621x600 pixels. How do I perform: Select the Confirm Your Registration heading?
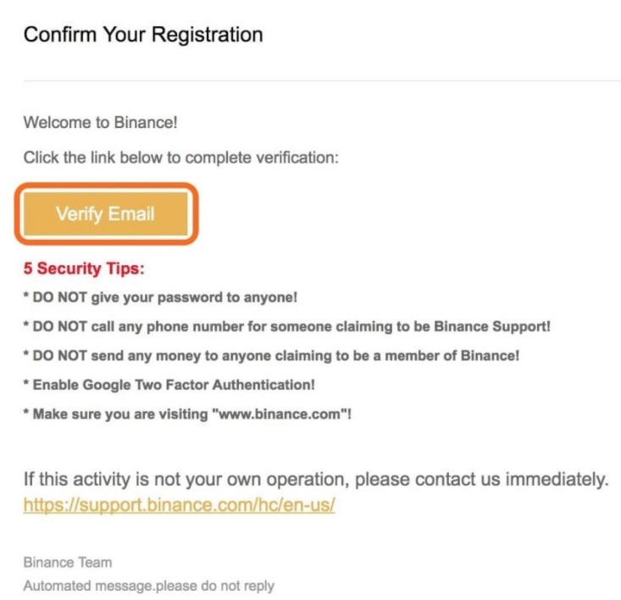coord(143,35)
